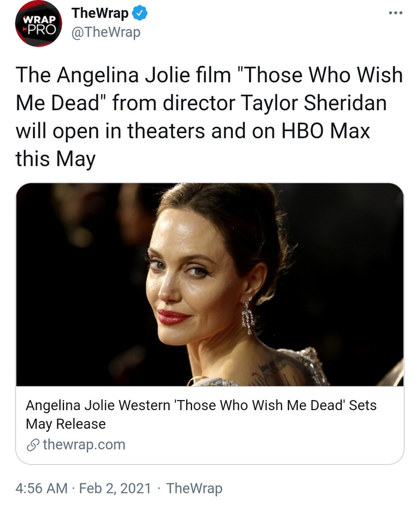Click the Wrap Pro profile avatar
This screenshot has width=419, height=506.
(x=36, y=23)
